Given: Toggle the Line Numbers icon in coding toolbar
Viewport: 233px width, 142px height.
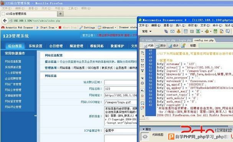Looking at the screenshot, I should pyautogui.click(x=142, y=90).
